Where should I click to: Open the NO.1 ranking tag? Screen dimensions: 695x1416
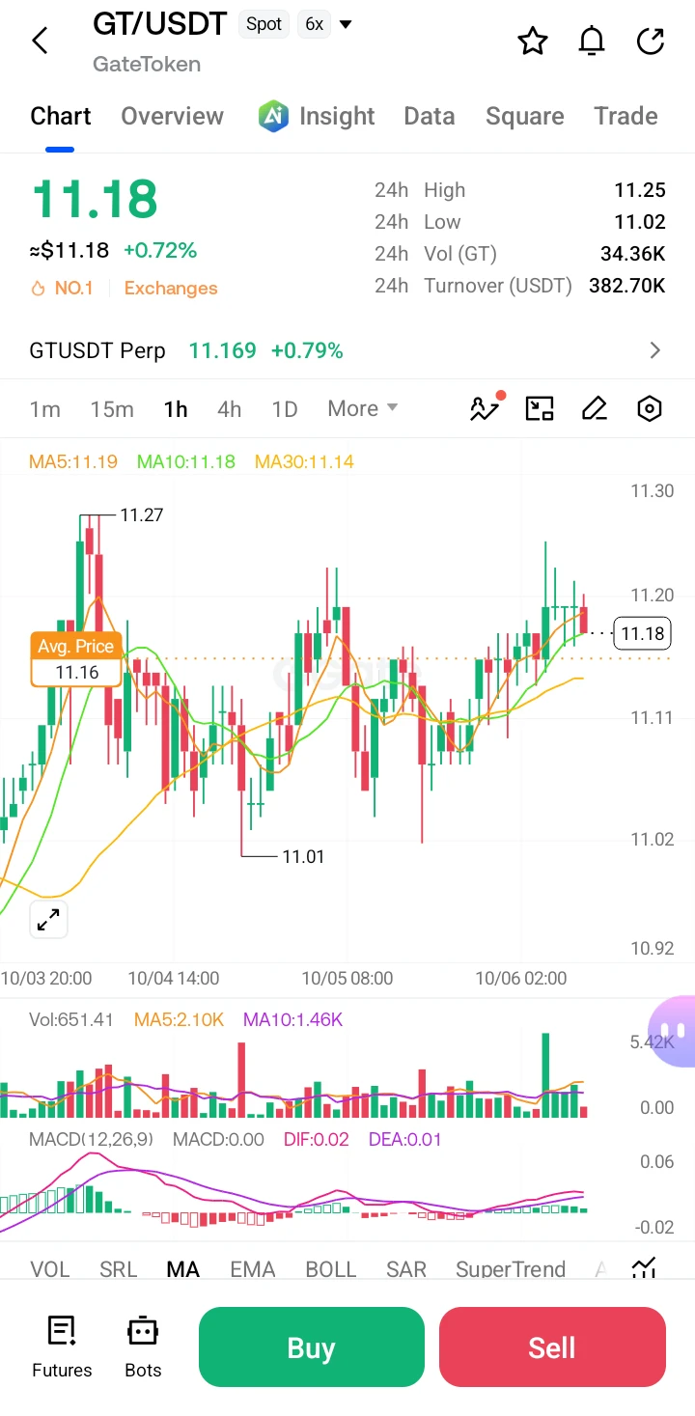[x=63, y=288]
